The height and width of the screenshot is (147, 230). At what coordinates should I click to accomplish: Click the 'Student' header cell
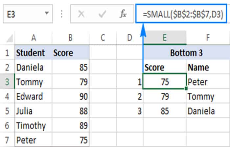(x=34, y=52)
